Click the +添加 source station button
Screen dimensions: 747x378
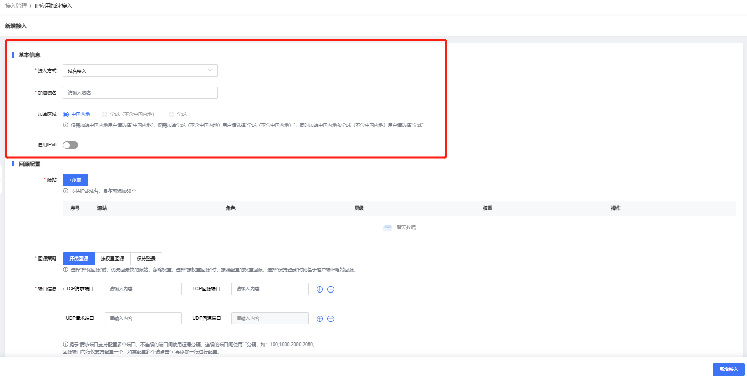[x=75, y=180]
